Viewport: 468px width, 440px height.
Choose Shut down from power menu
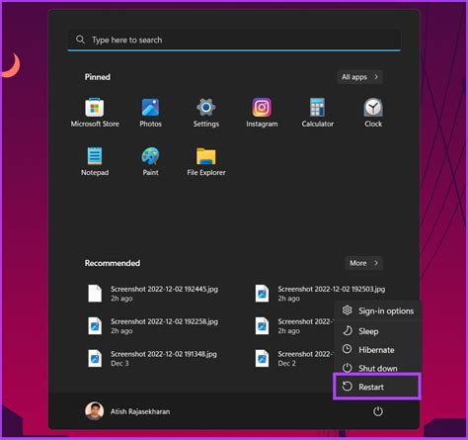pyautogui.click(x=377, y=368)
